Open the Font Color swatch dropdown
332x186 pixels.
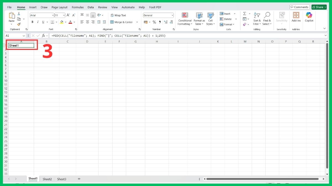(x=74, y=22)
